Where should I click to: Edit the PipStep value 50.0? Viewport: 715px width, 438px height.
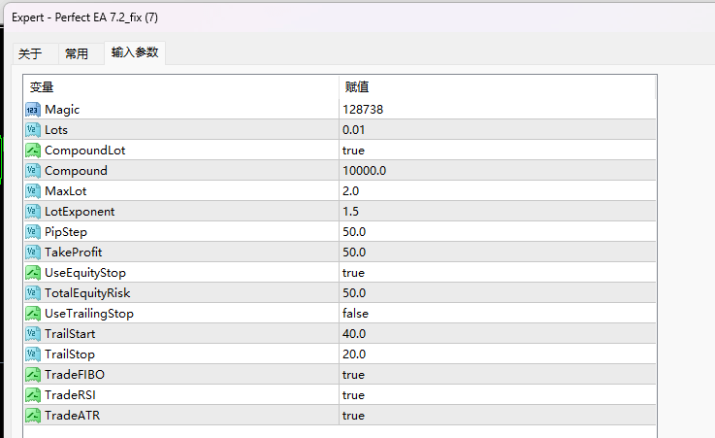[354, 232]
